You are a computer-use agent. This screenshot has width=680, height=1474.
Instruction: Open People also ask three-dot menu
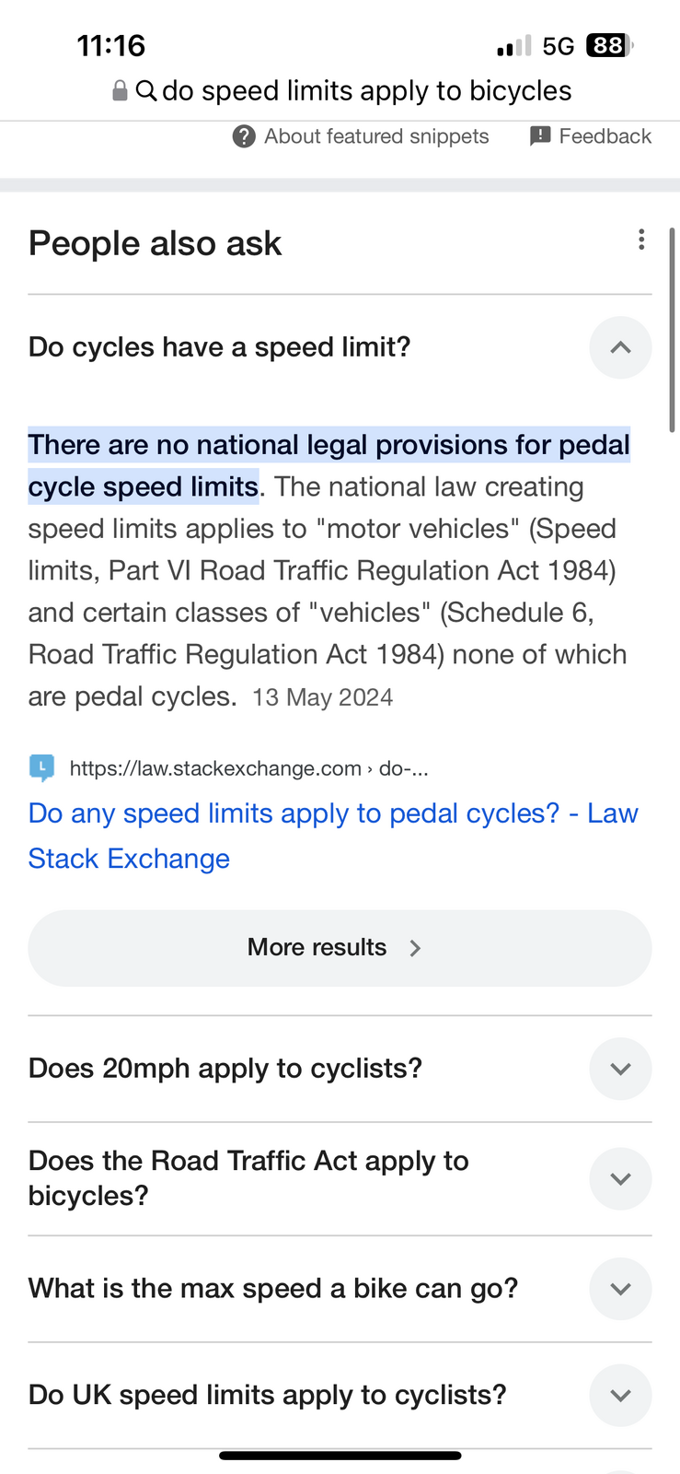641,240
